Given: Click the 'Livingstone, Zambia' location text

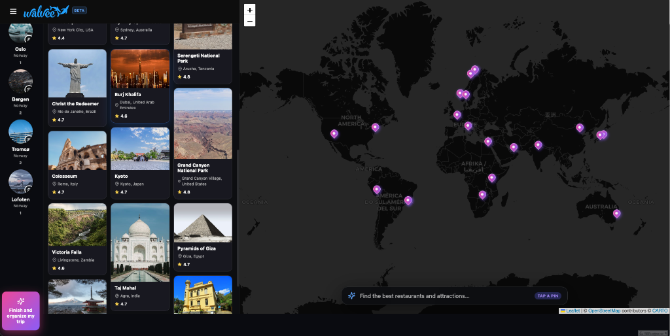Looking at the screenshot, I should pyautogui.click(x=76, y=260).
